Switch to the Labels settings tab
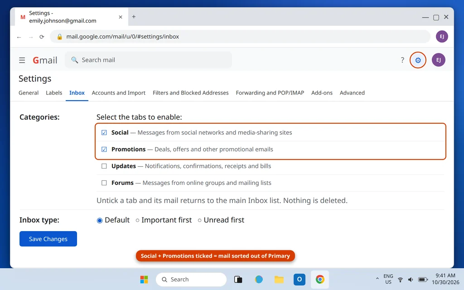This screenshot has width=464, height=290. coord(54,93)
